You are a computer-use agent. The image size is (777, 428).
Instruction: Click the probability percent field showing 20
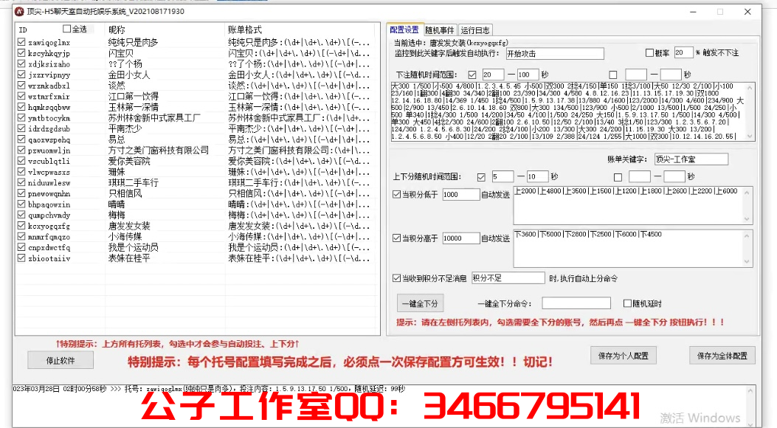point(683,52)
